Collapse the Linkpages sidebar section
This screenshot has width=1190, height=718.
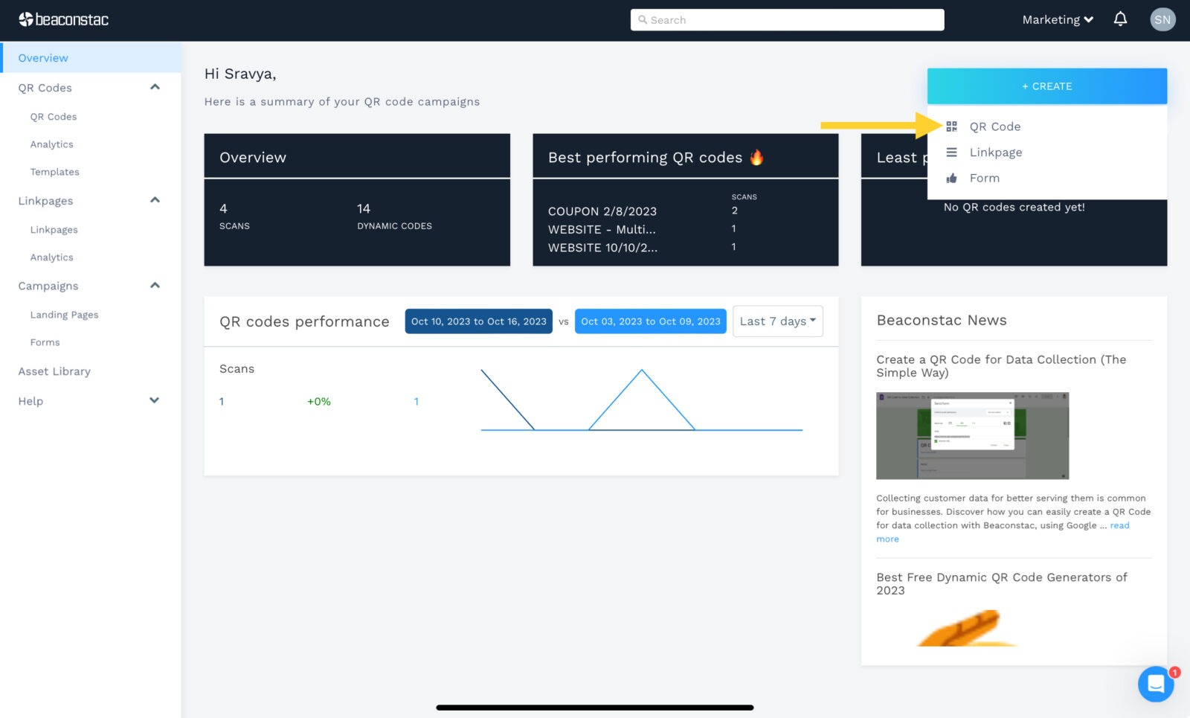tap(155, 200)
